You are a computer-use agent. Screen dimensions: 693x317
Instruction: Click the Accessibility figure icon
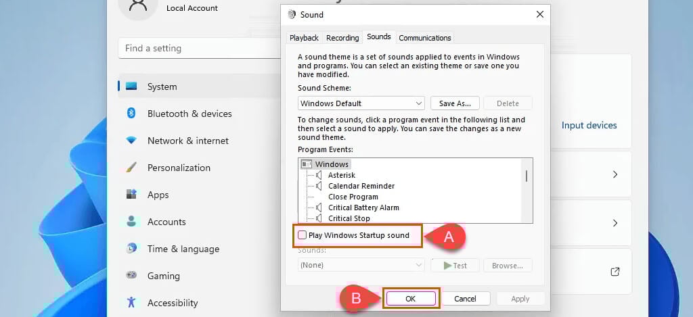tap(131, 302)
